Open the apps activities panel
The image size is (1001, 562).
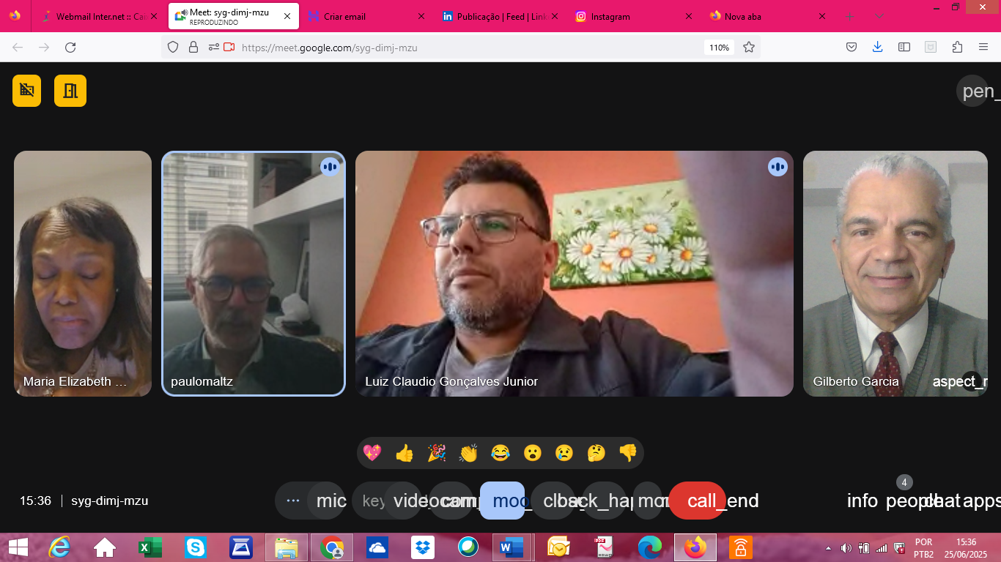click(x=981, y=501)
